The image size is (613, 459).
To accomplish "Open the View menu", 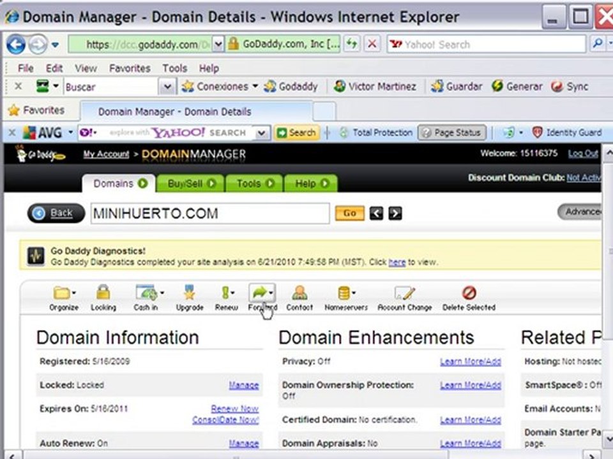I will click(x=86, y=68).
